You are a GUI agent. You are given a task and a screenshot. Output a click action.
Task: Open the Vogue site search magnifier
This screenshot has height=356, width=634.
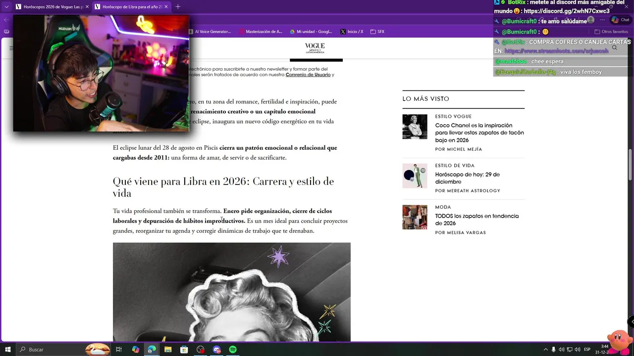pos(615,48)
